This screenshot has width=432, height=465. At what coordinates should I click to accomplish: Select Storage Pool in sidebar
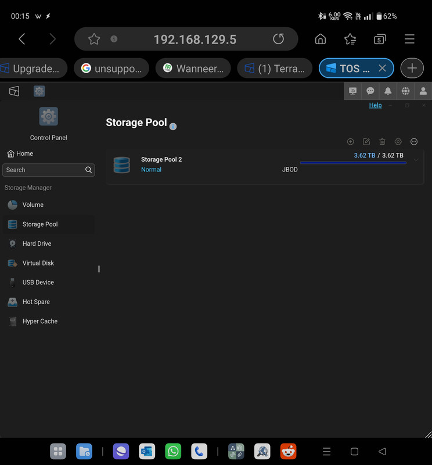click(x=49, y=224)
